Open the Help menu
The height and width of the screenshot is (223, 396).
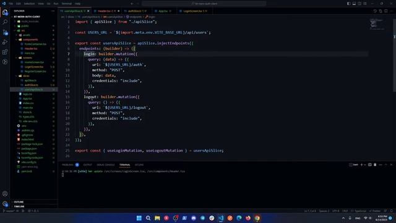77,4
